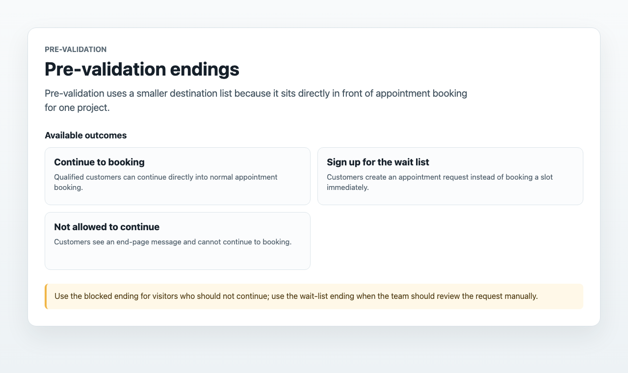Click "appointment booking" in the intro paragraph
Screen dimensions: 628x373
(x=421, y=93)
